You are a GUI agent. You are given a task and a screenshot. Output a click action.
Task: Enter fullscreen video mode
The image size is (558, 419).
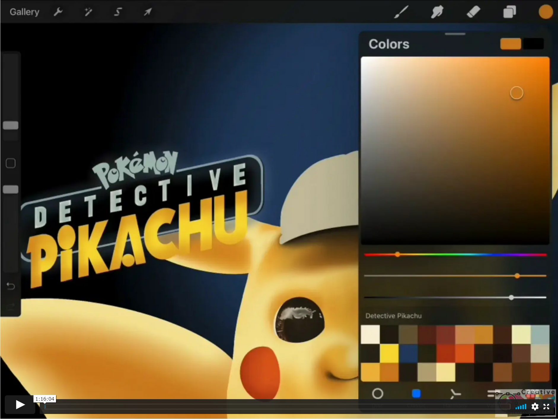pos(547,407)
